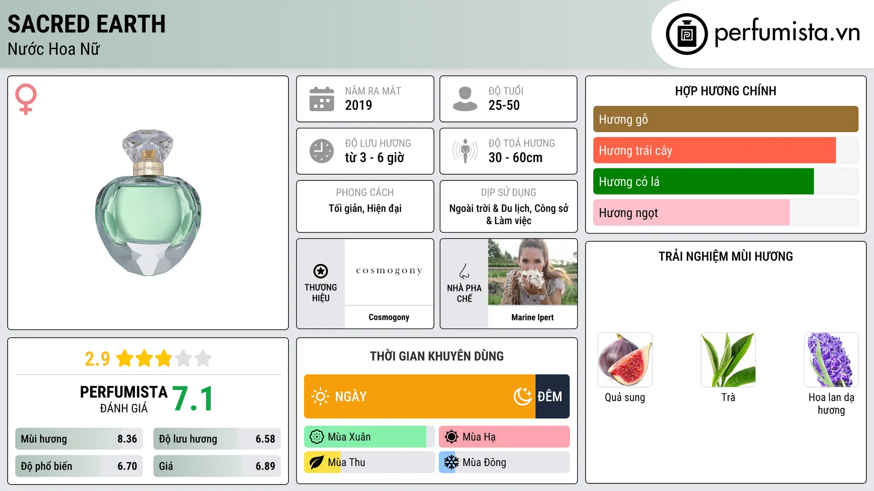
Task: Click the launch year 2019
Action: [358, 105]
